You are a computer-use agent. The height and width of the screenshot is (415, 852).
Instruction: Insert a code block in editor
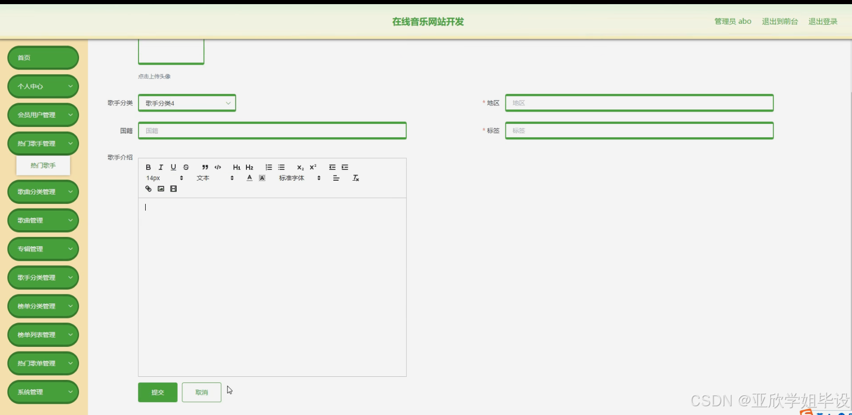coord(218,167)
